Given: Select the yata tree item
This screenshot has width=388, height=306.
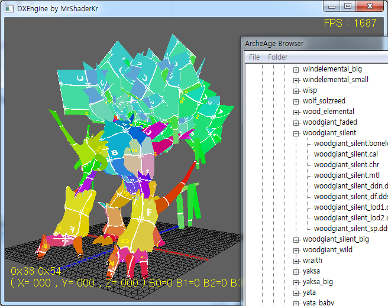Looking at the screenshot, I should coord(309,292).
